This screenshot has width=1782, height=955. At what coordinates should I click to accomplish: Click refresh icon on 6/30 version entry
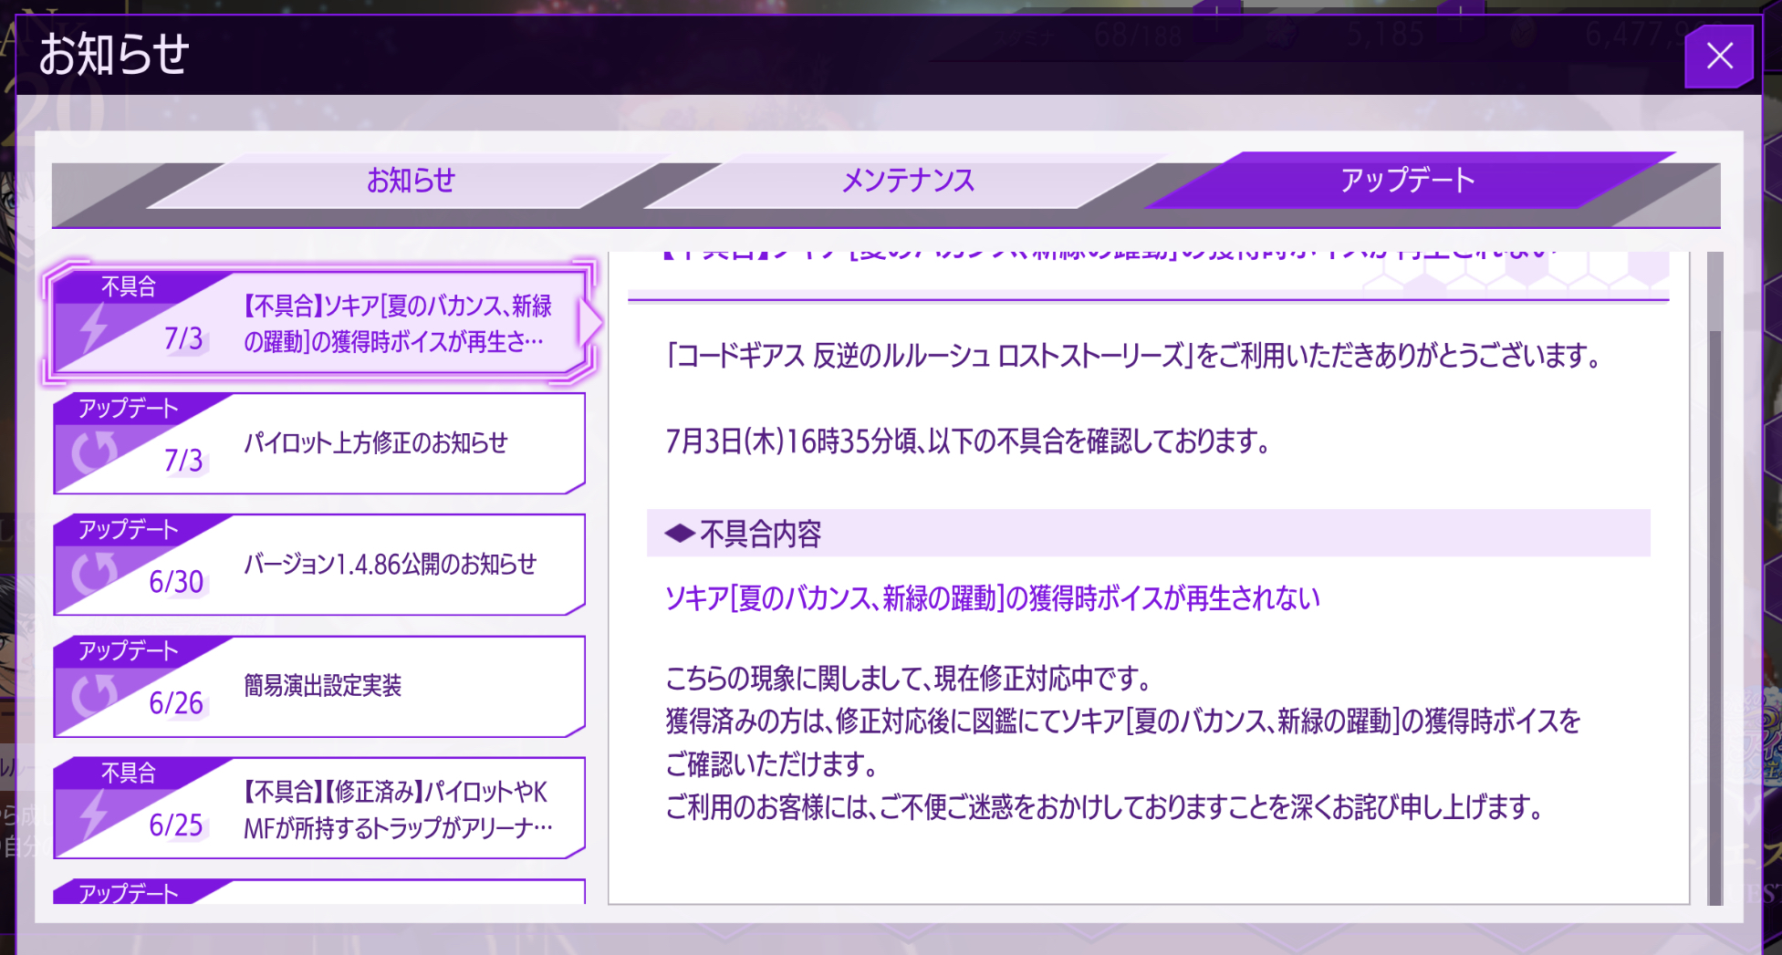click(x=95, y=573)
